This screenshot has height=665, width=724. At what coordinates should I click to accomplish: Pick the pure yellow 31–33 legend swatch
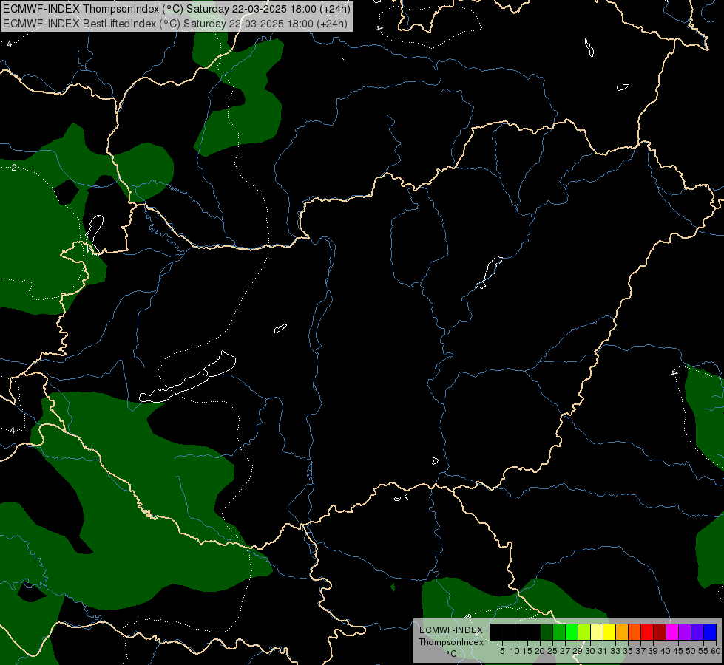click(609, 632)
